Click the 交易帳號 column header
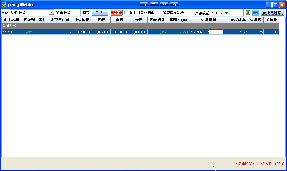 click(209, 20)
